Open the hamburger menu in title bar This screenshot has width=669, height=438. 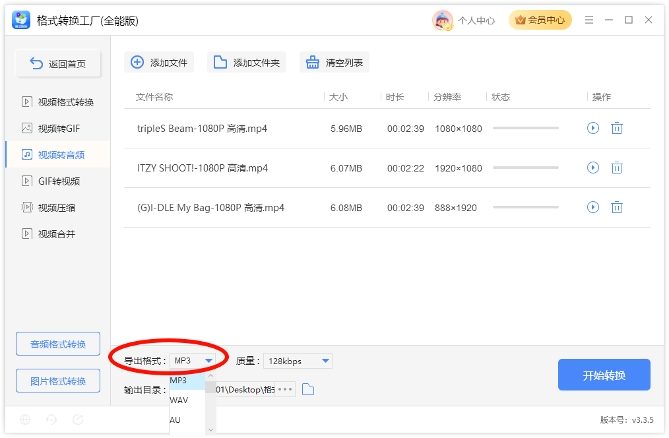click(589, 20)
